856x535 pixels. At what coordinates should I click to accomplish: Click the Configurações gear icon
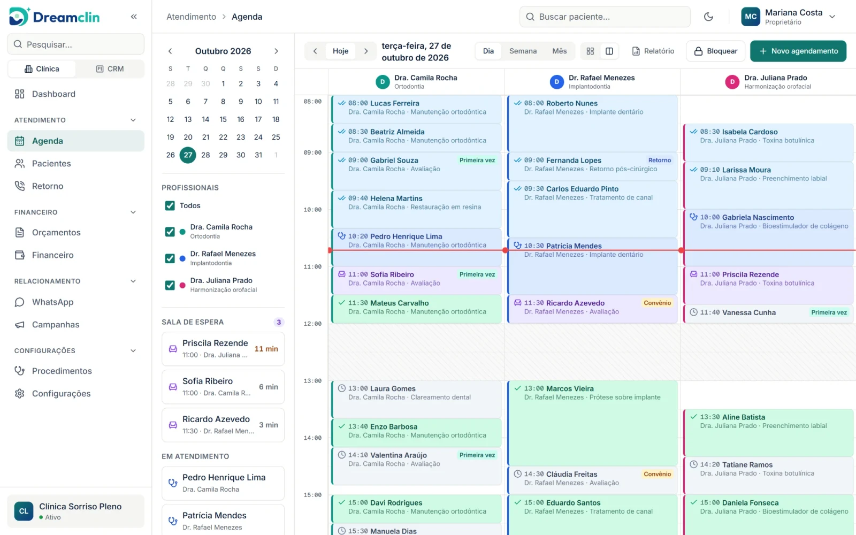point(20,394)
